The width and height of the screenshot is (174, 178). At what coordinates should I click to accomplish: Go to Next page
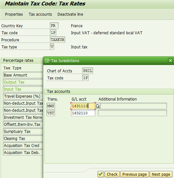[x=161, y=174]
